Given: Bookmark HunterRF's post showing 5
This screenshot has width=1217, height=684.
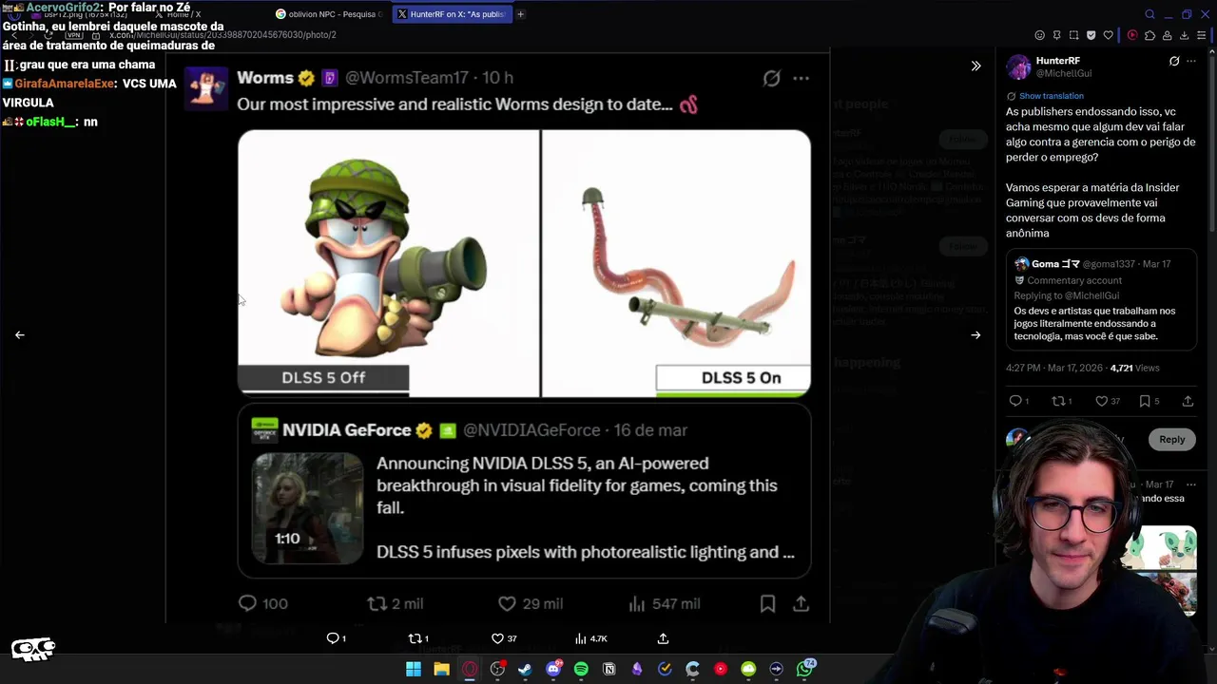Looking at the screenshot, I should [x=1145, y=401].
